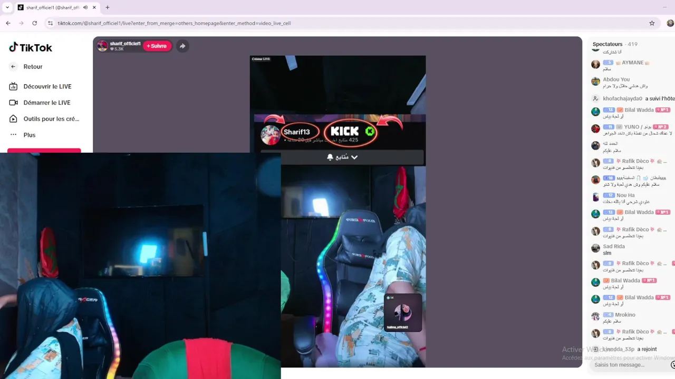Viewport: 675px width, 379px height.
Task: Open the site information icon in the address bar
Action: 50,23
